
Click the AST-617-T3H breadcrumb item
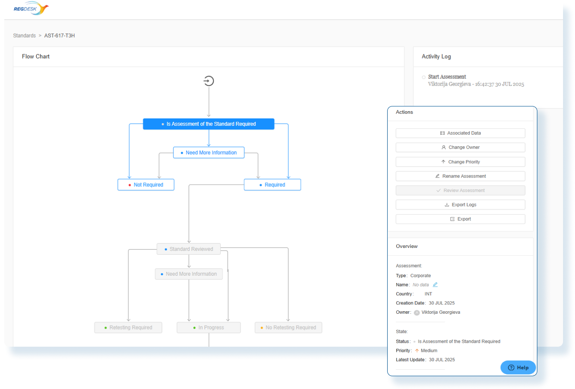coord(59,35)
